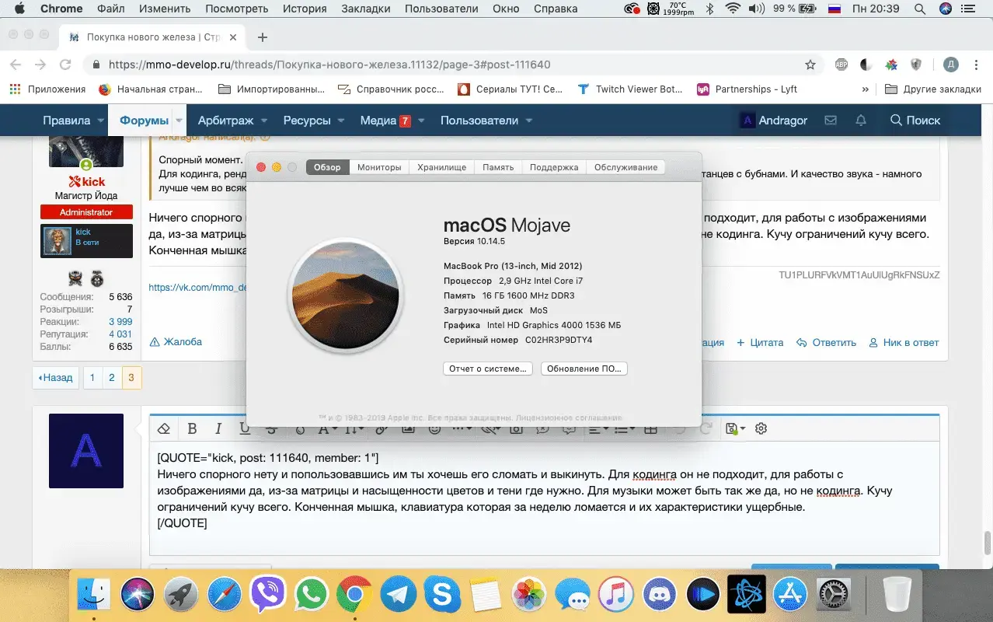Screen dimensions: 993x622
Task: Click Ник в ответ link
Action: (904, 342)
